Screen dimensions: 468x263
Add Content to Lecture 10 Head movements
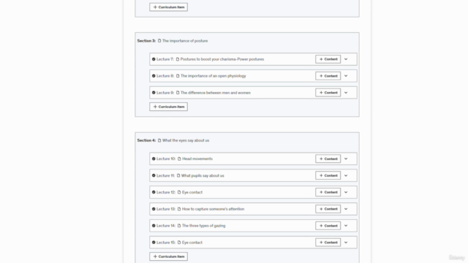[x=328, y=159]
